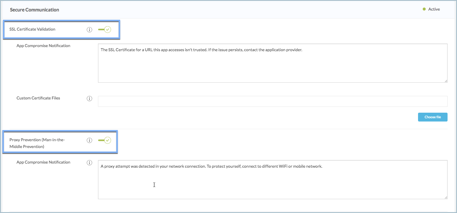457x213 pixels.
Task: Focus the SSL certificate notification text box
Action: (272, 63)
